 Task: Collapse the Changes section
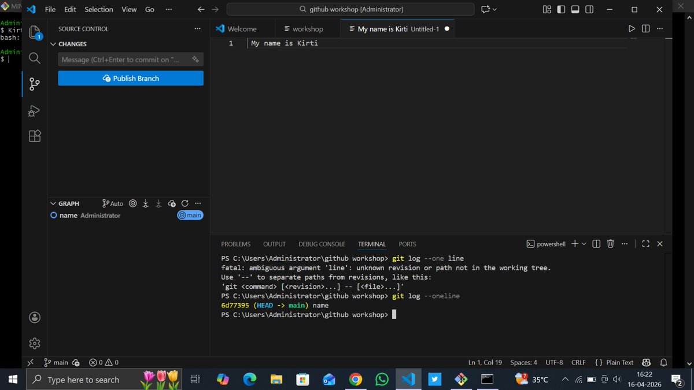pyautogui.click(x=54, y=44)
